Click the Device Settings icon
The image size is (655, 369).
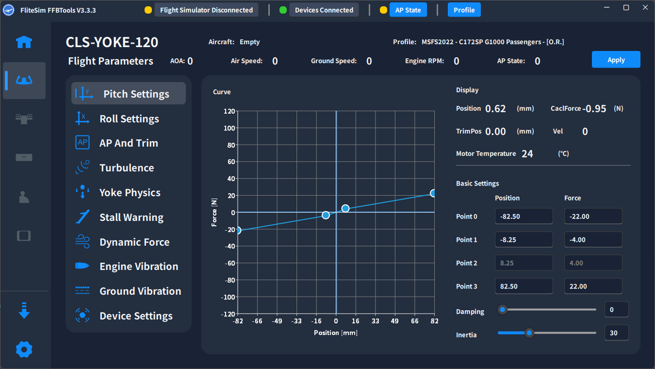click(x=82, y=316)
